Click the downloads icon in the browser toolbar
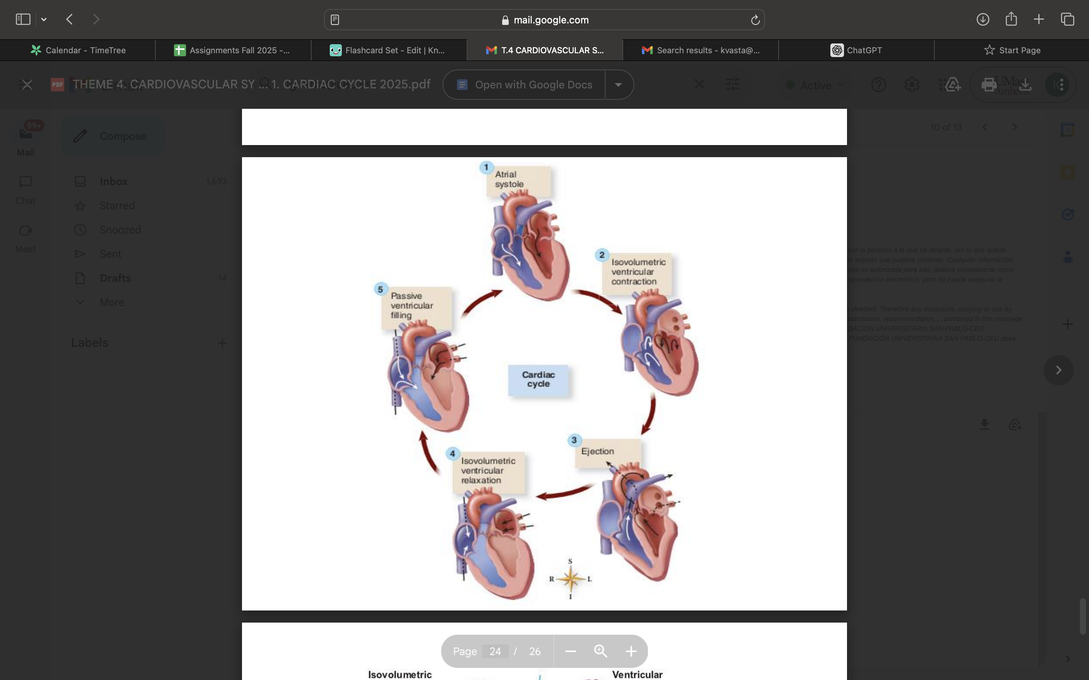The image size is (1089, 680). (x=983, y=19)
